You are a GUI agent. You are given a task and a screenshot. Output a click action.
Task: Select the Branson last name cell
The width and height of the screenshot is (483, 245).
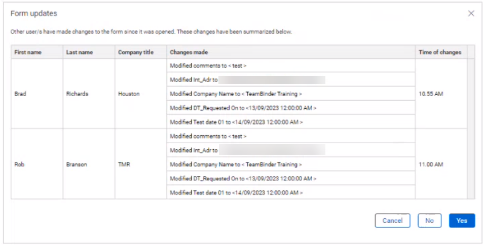click(89, 164)
